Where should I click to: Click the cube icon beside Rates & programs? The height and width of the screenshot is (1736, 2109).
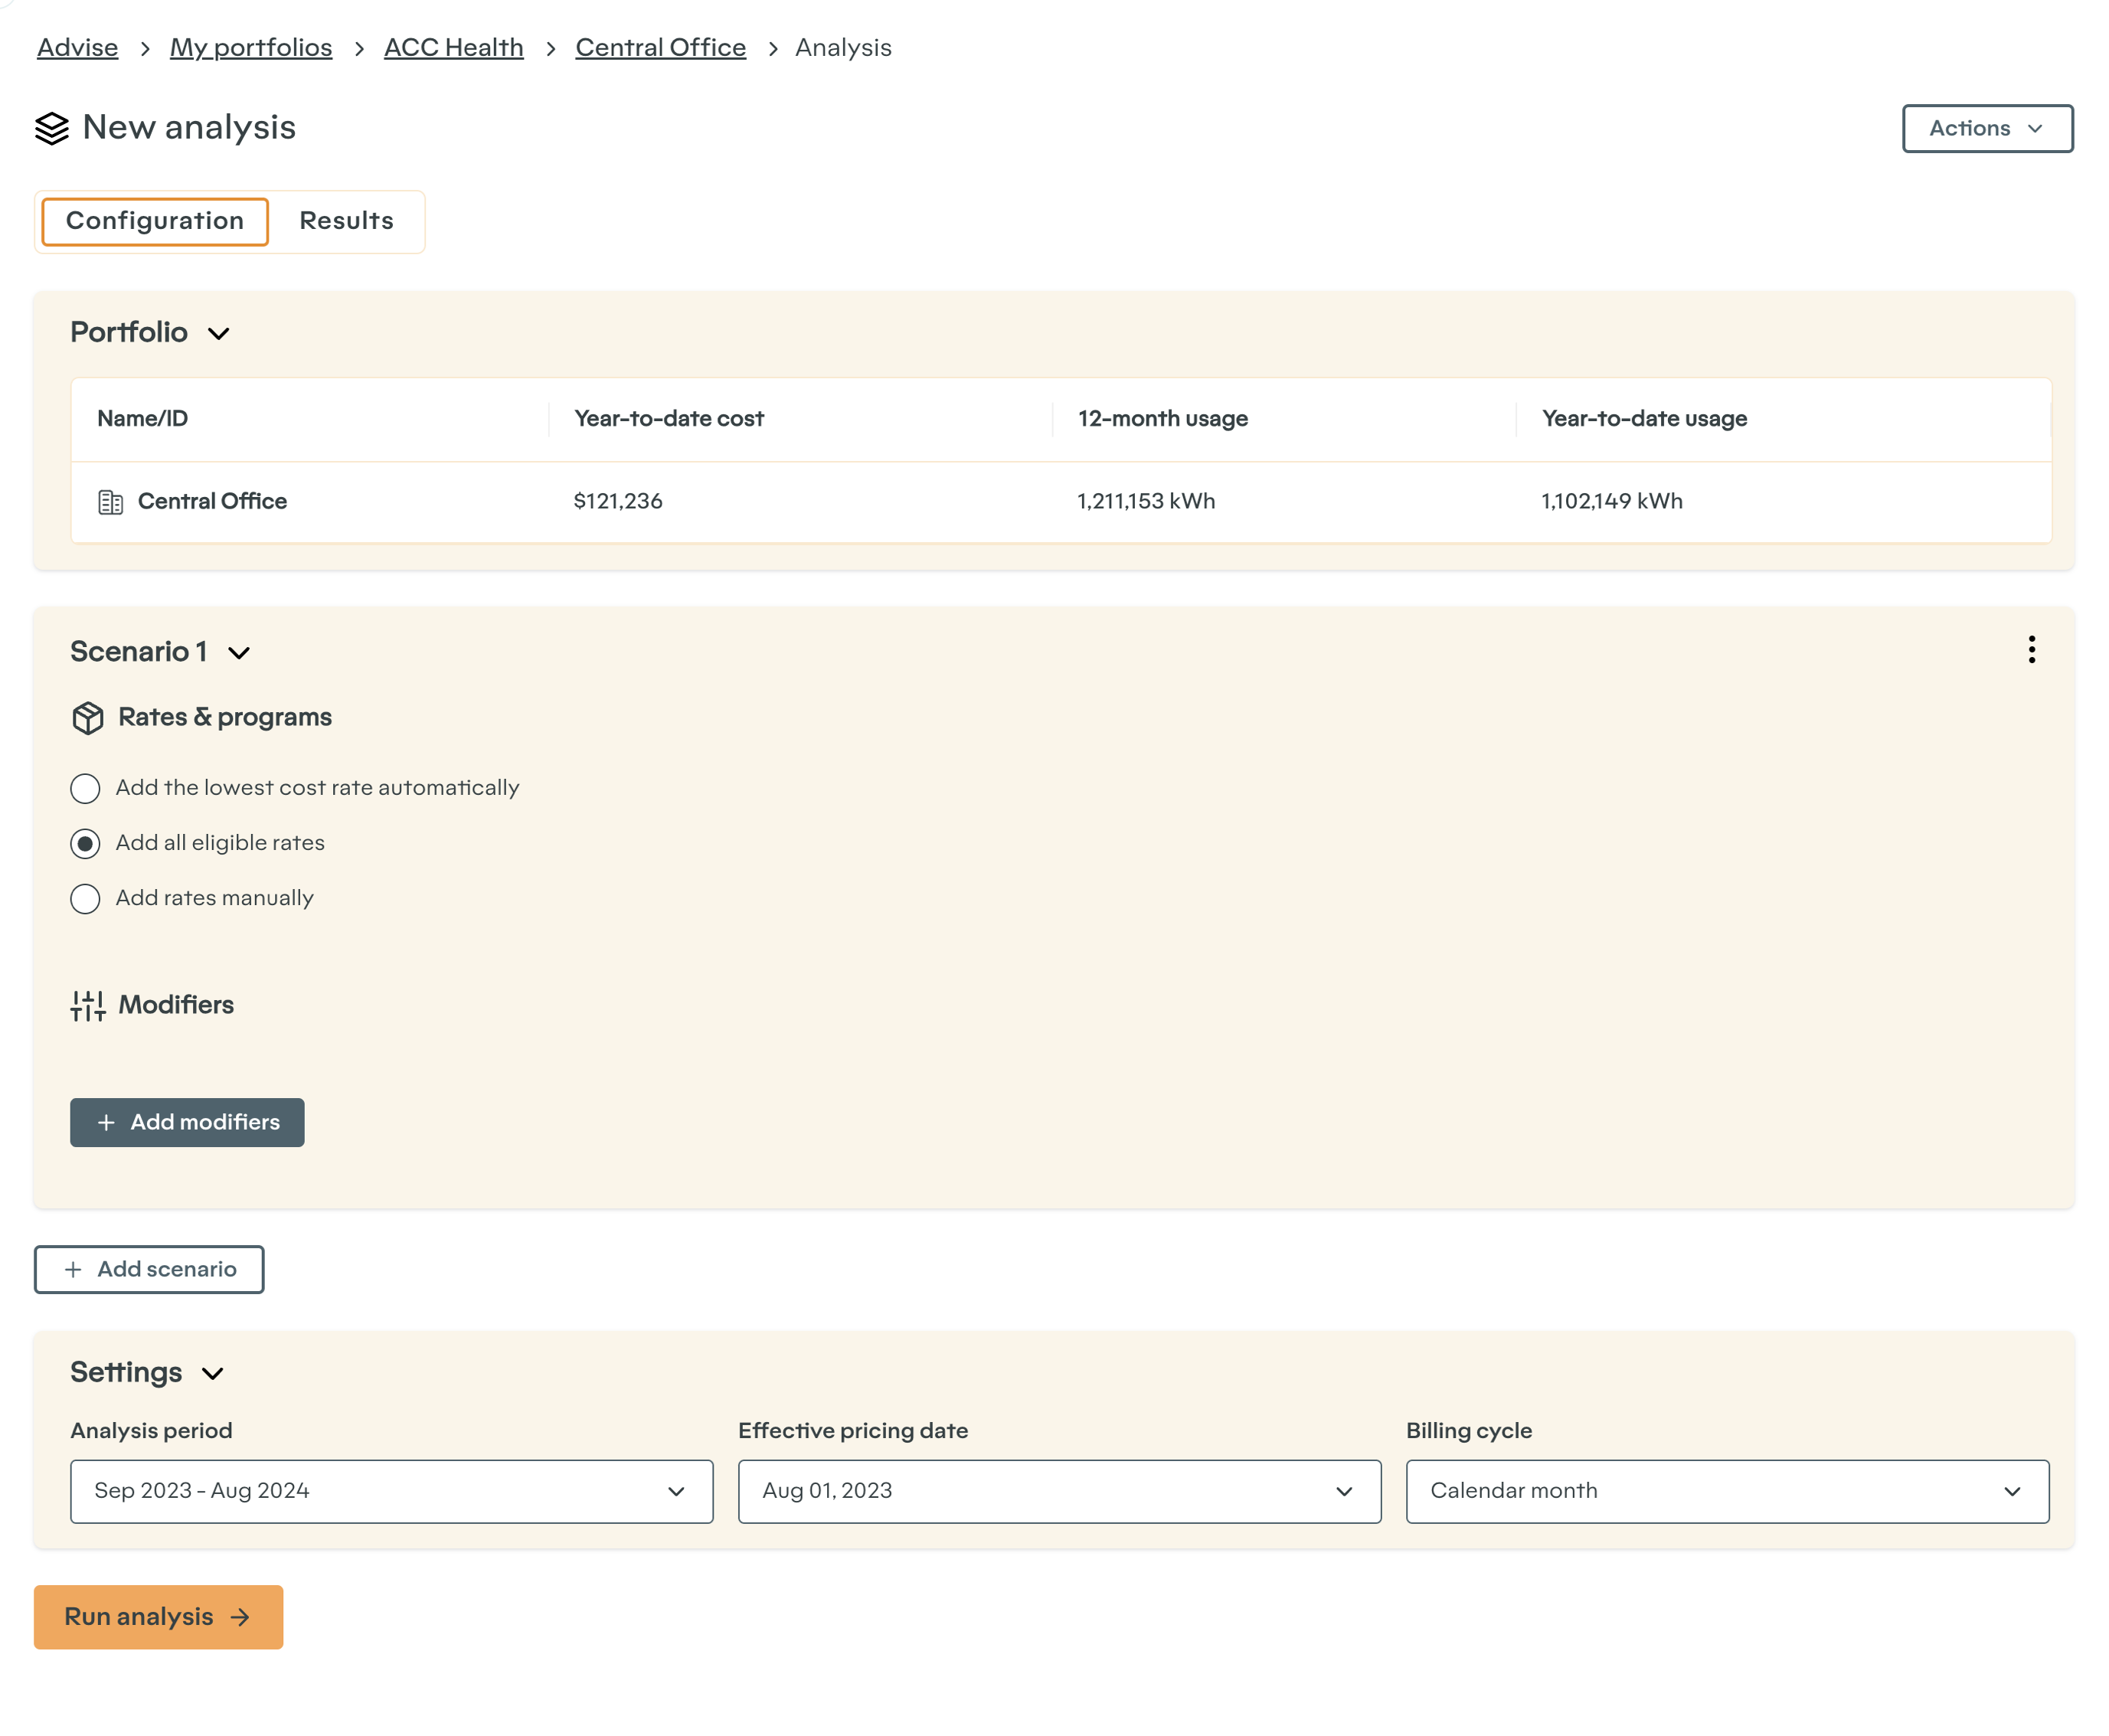pos(88,718)
